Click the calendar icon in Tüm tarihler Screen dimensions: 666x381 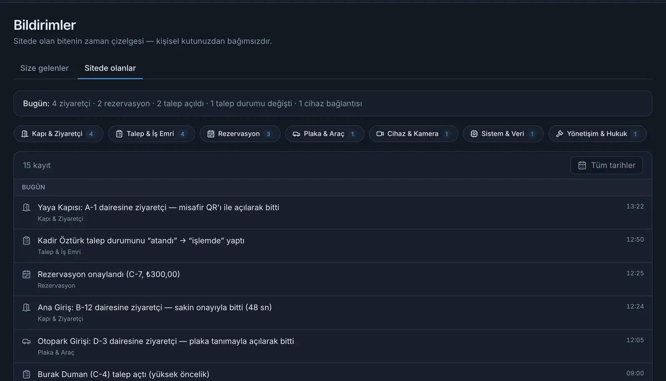pos(582,166)
